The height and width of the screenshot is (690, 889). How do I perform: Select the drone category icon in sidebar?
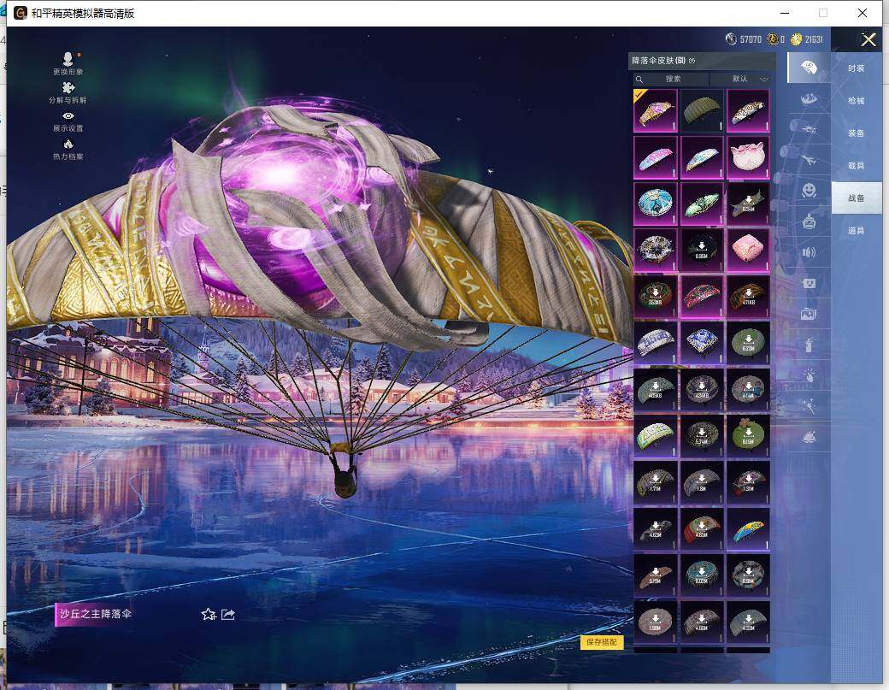coord(809,129)
